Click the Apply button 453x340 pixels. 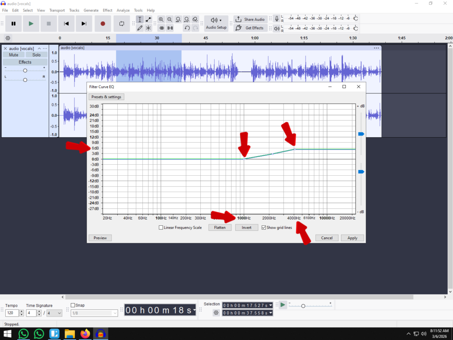(x=352, y=238)
